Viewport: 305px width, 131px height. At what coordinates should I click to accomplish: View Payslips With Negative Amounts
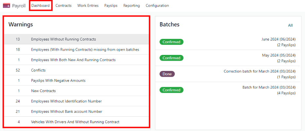click(x=58, y=81)
